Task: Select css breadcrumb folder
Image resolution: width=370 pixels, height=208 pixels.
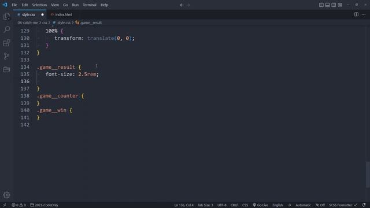Action: point(45,23)
